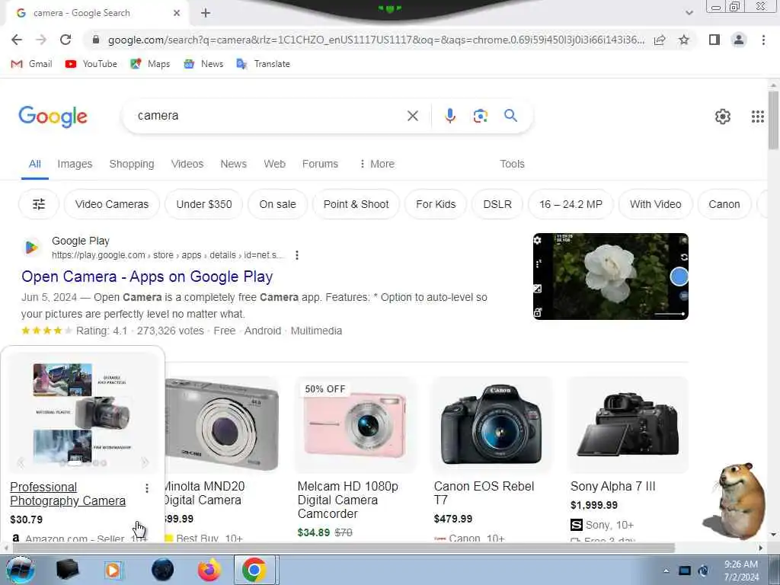This screenshot has height=585, width=780.
Task: Click the address bar URL
Action: click(376, 40)
